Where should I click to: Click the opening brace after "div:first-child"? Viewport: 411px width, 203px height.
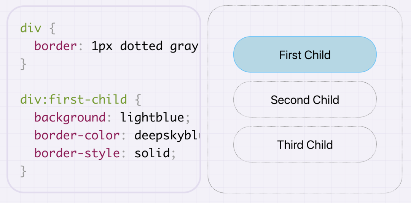click(x=138, y=100)
